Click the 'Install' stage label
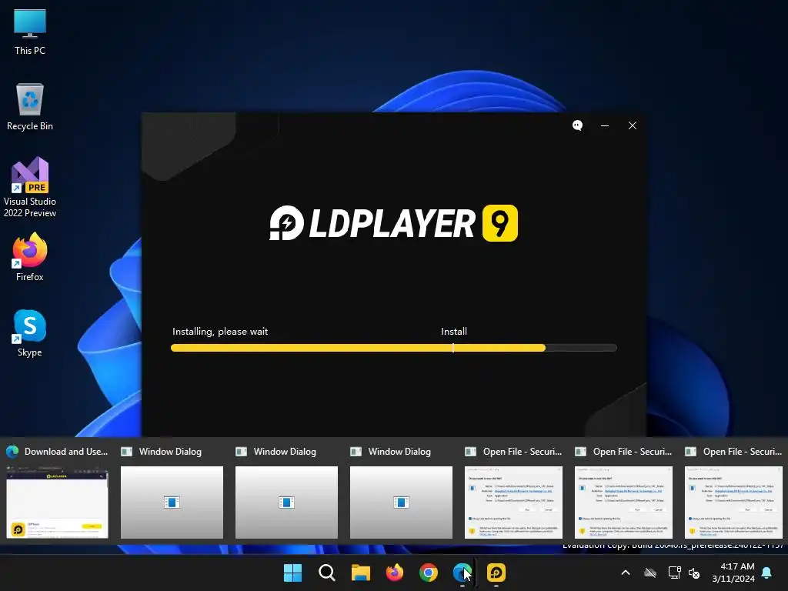The image size is (788, 591). (454, 331)
